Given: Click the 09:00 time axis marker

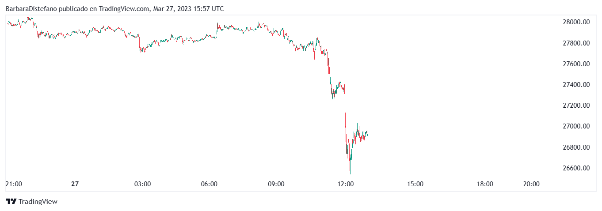Looking at the screenshot, I should (276, 184).
